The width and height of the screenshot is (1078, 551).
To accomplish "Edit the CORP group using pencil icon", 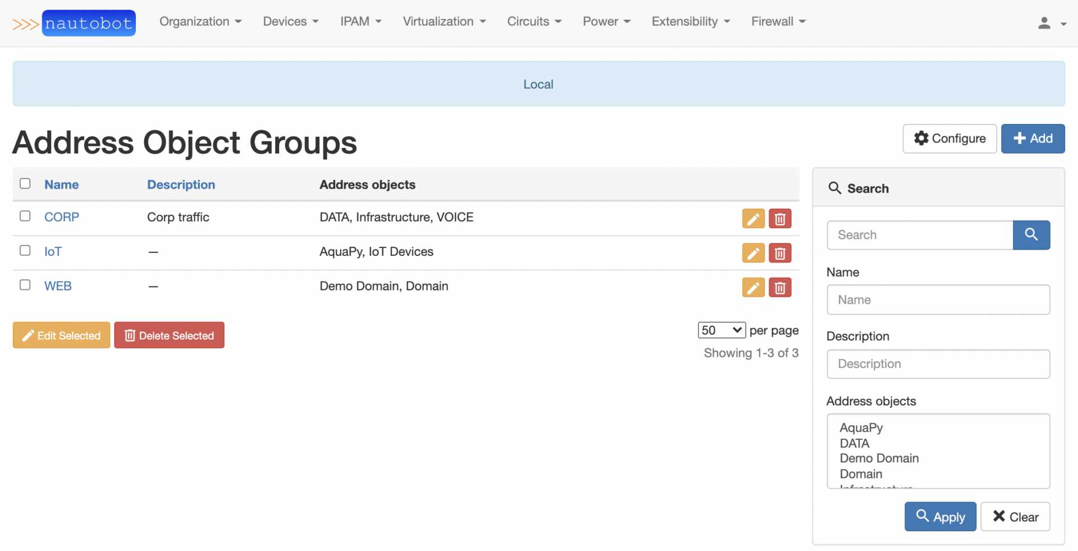I will pos(753,219).
